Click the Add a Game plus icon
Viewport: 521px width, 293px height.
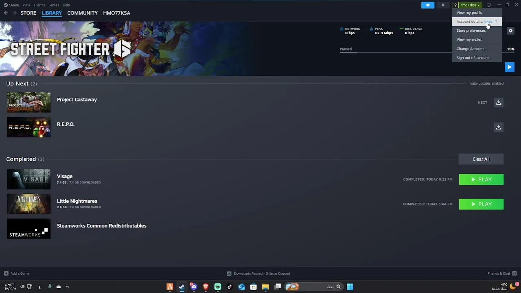click(x=6, y=273)
